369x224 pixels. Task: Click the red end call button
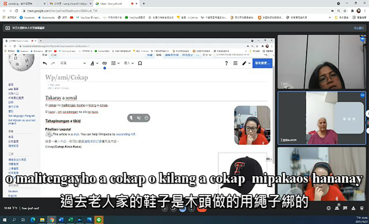tap(202, 209)
